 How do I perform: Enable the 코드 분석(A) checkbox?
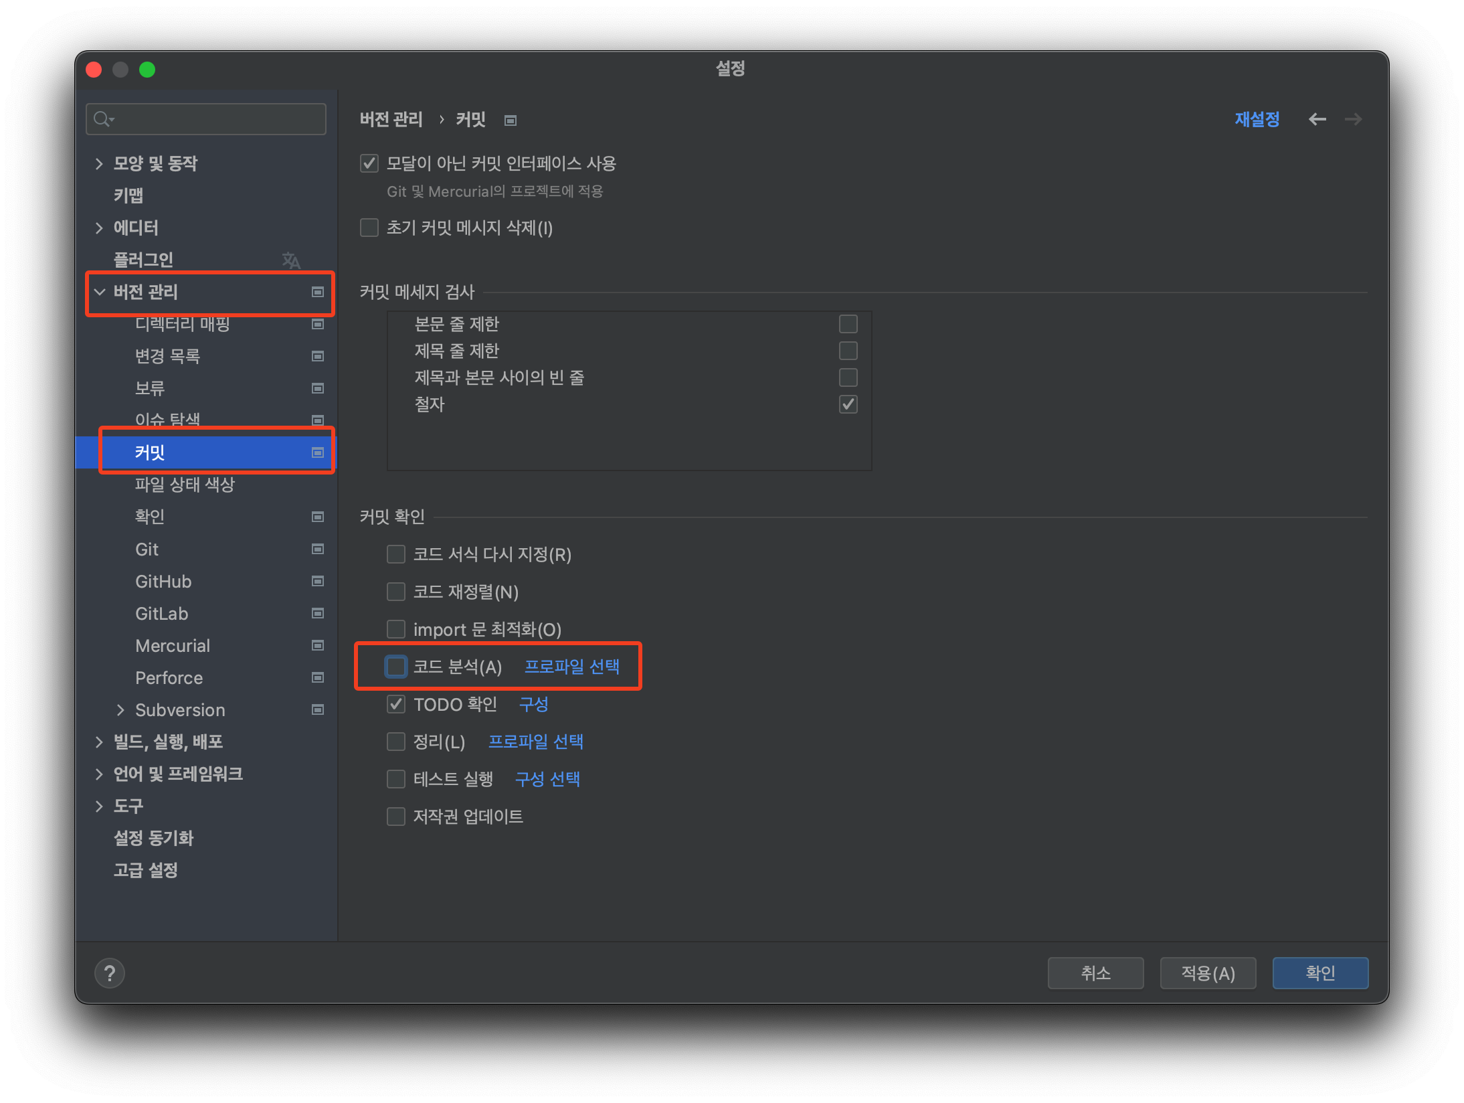(x=396, y=667)
